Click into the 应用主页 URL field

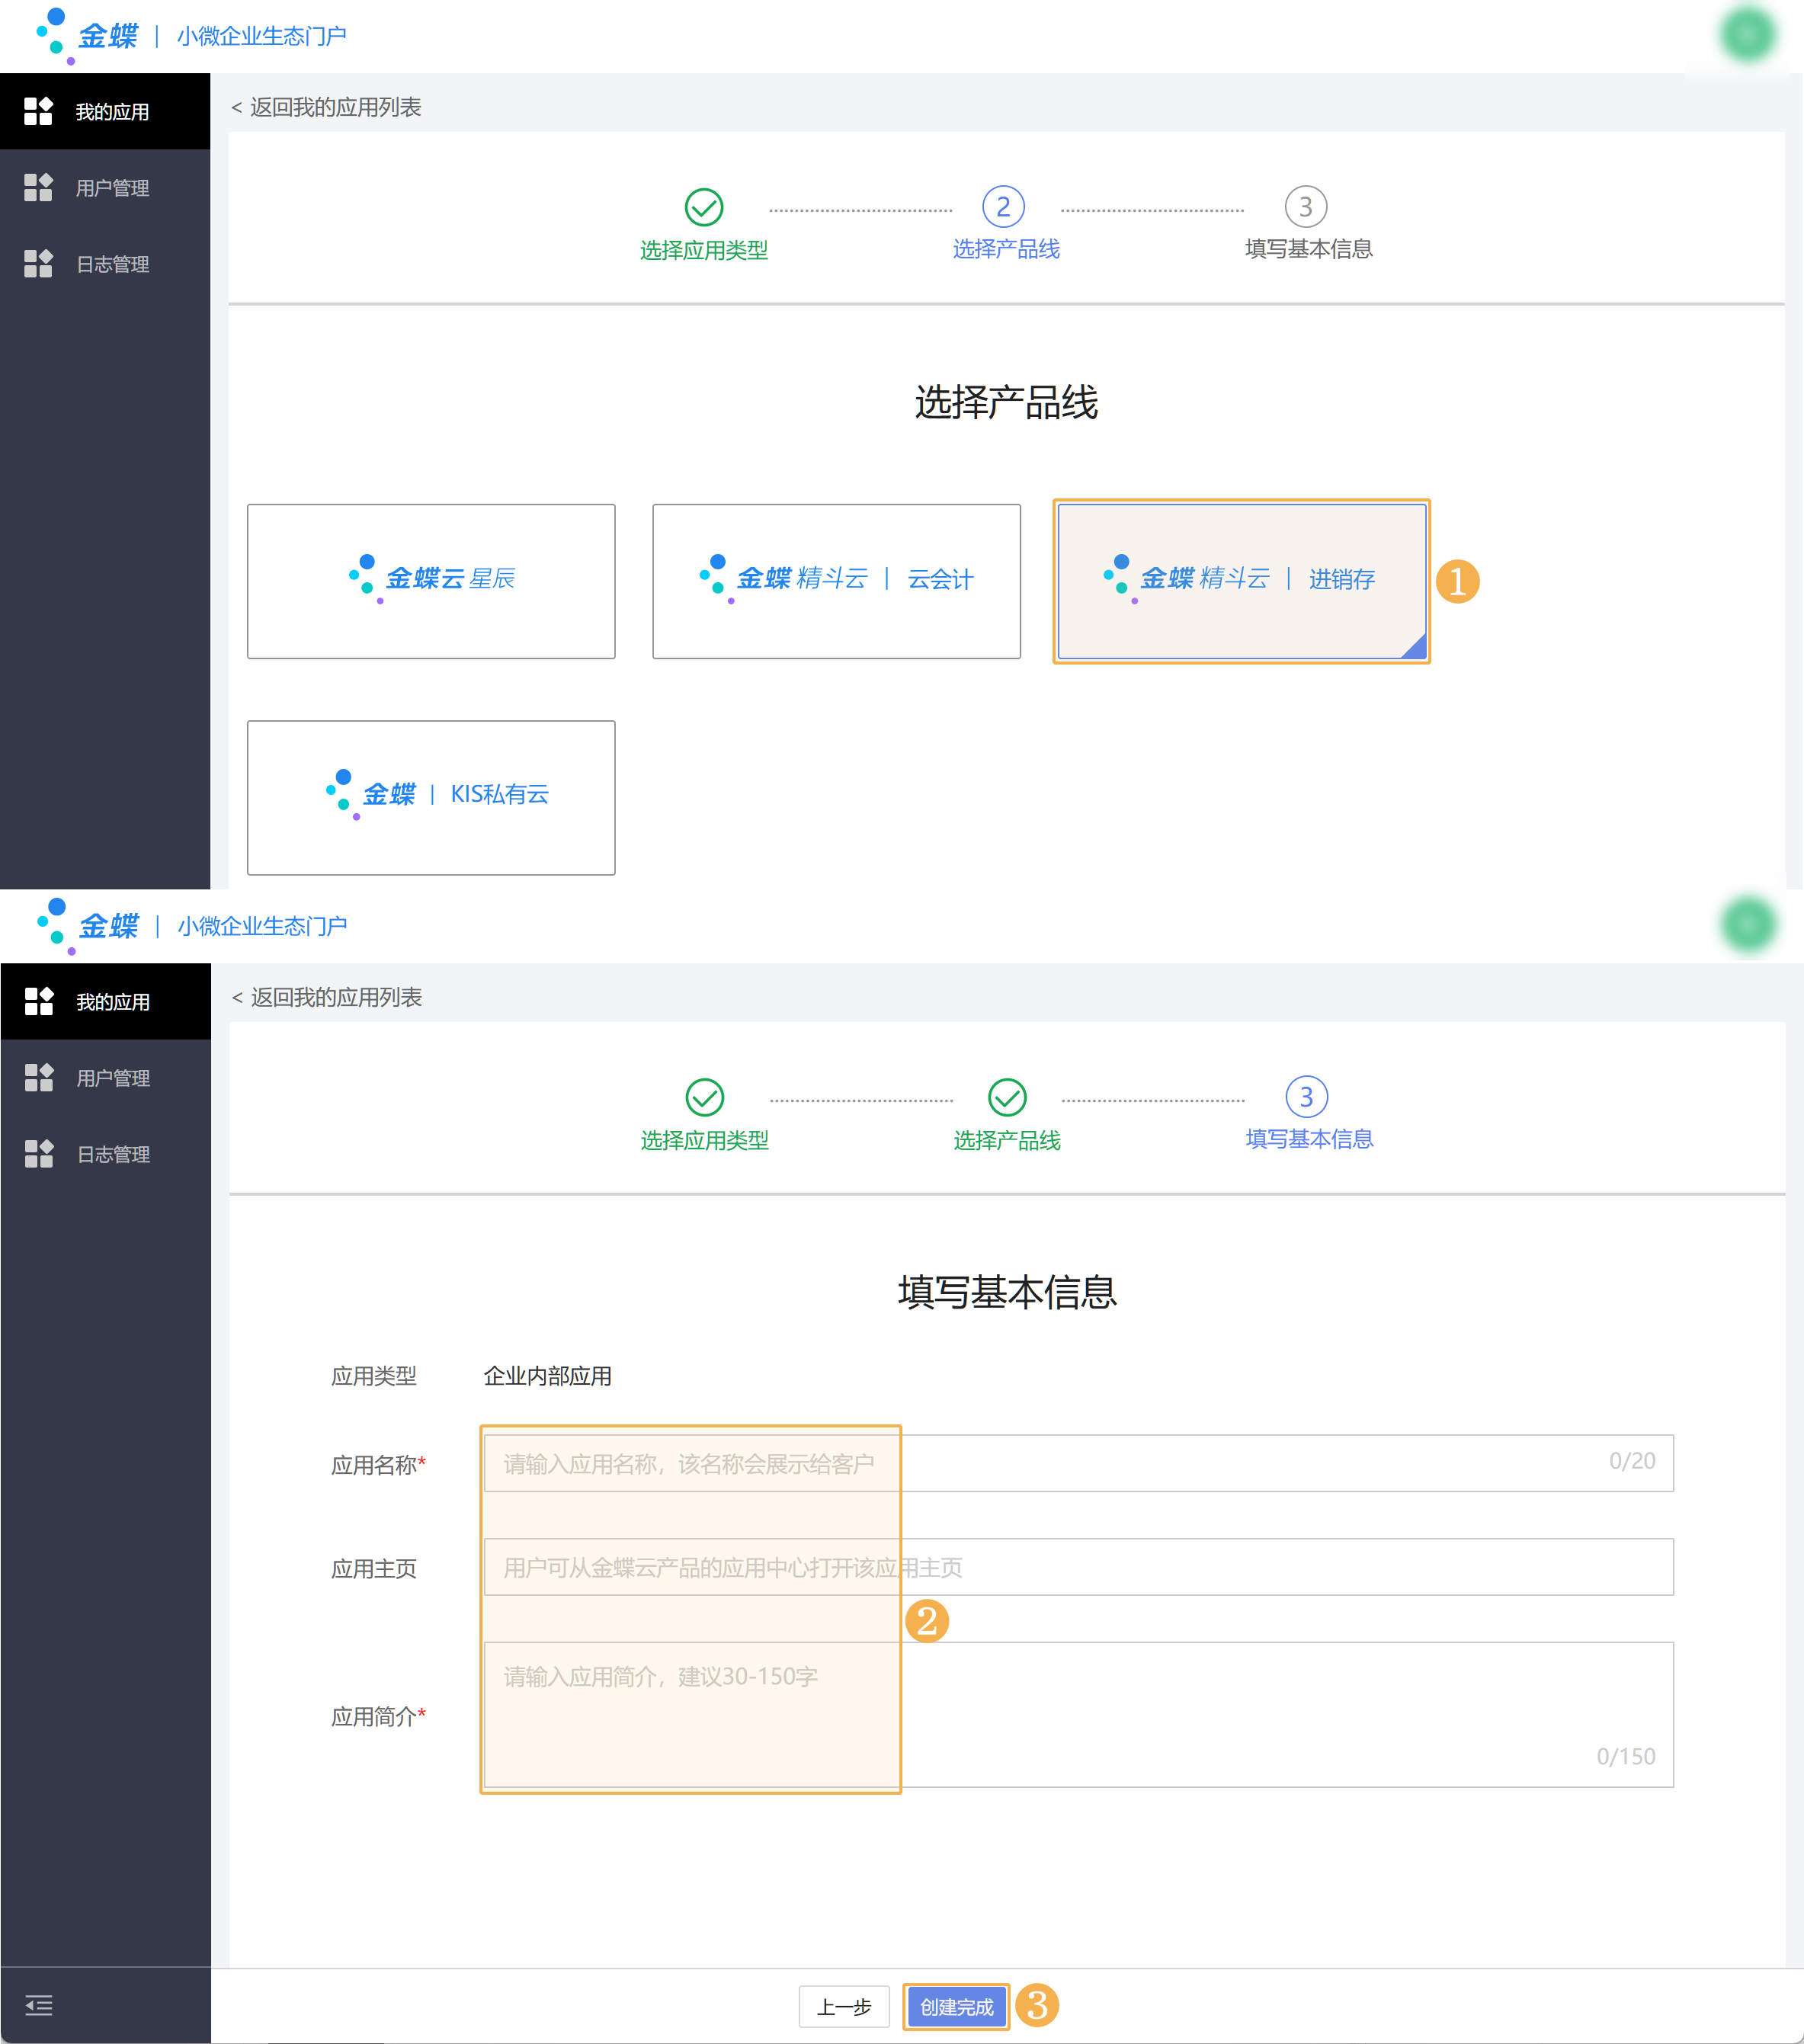tap(1078, 1567)
